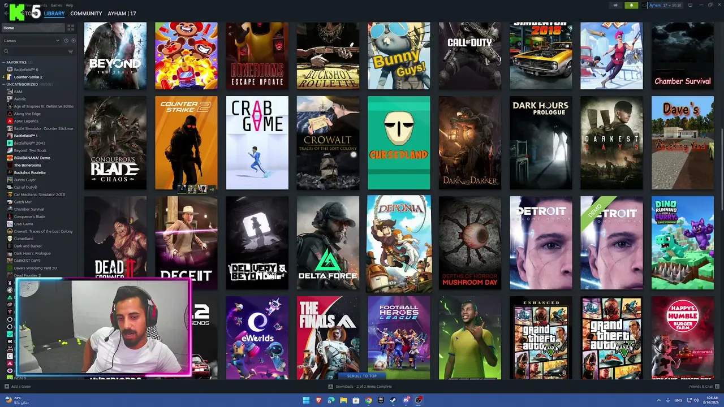Open the eWorlds game cover

click(x=257, y=338)
